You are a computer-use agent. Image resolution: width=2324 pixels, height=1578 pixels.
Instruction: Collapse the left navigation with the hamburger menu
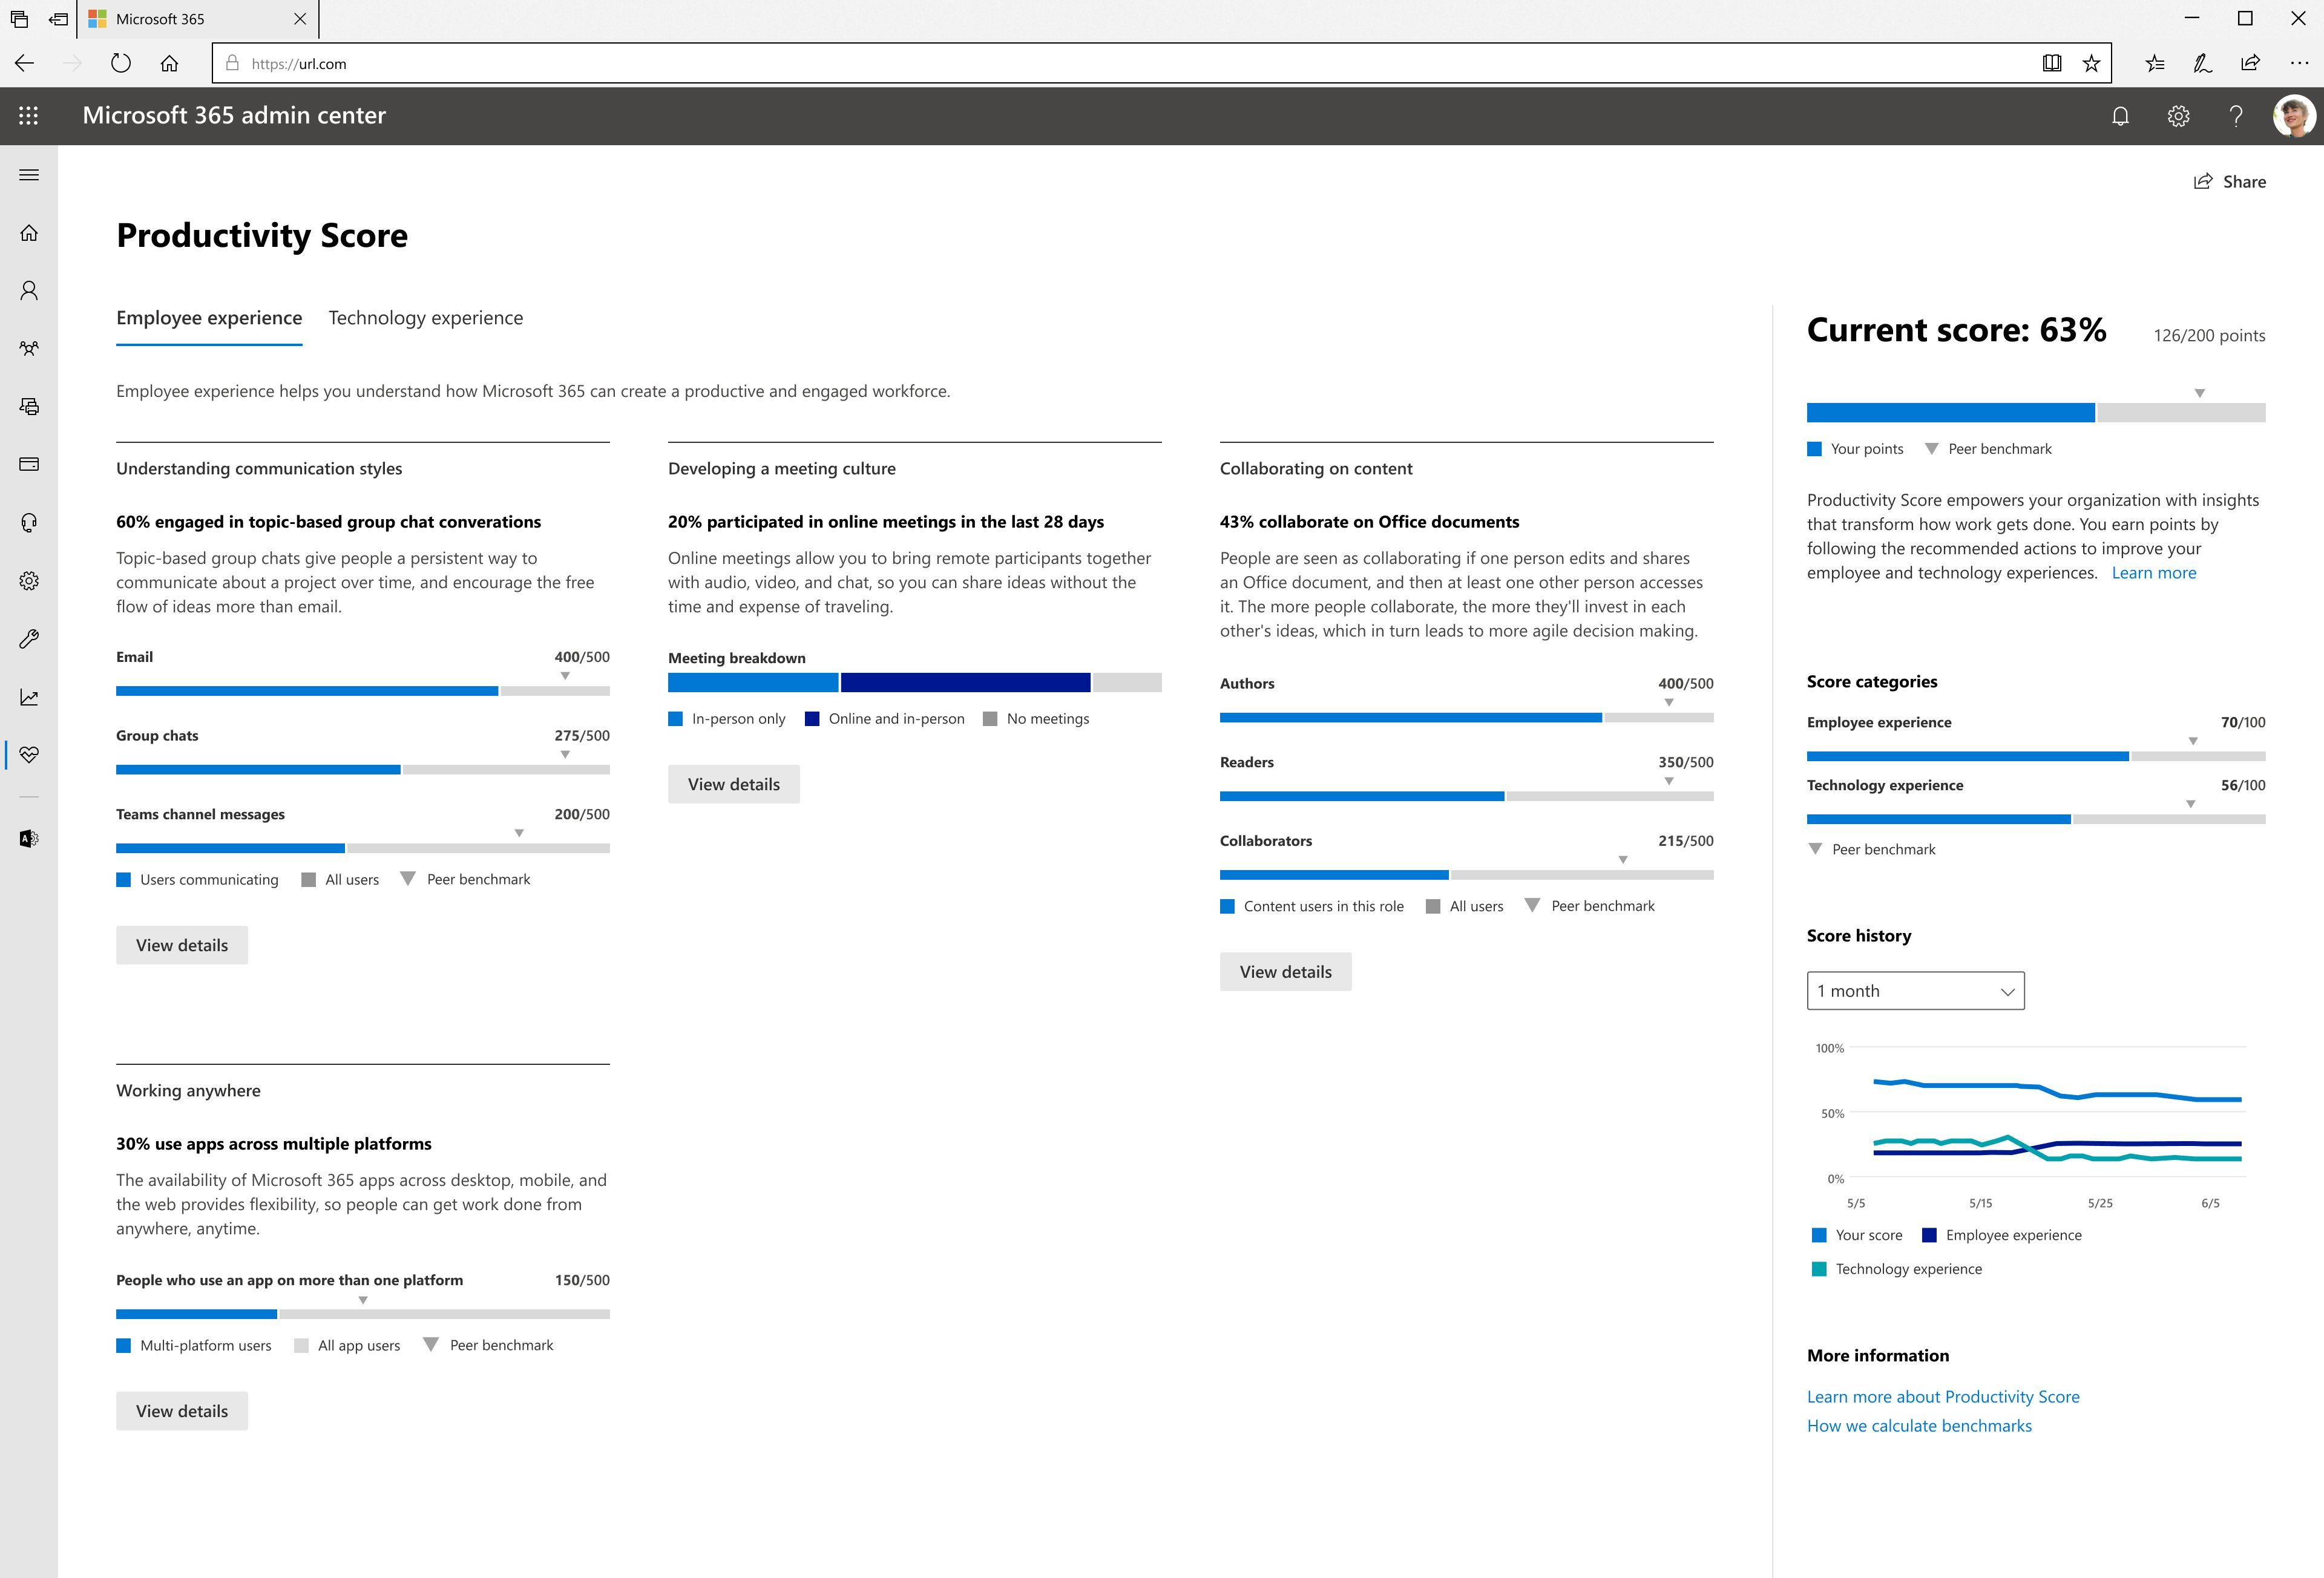coord(29,174)
